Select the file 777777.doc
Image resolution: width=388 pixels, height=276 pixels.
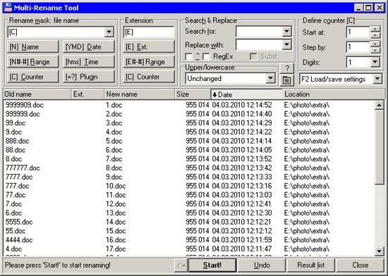click(23, 168)
